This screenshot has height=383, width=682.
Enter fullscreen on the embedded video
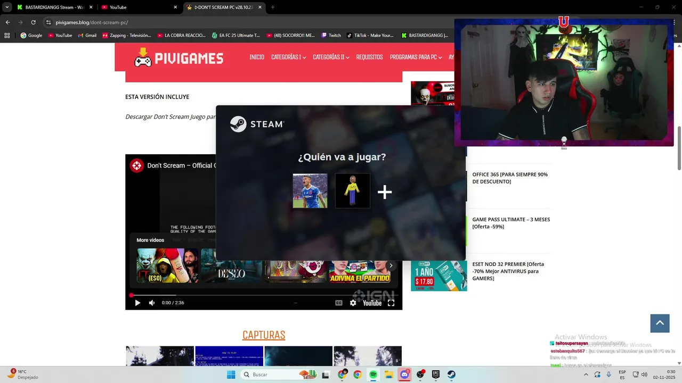(x=391, y=303)
